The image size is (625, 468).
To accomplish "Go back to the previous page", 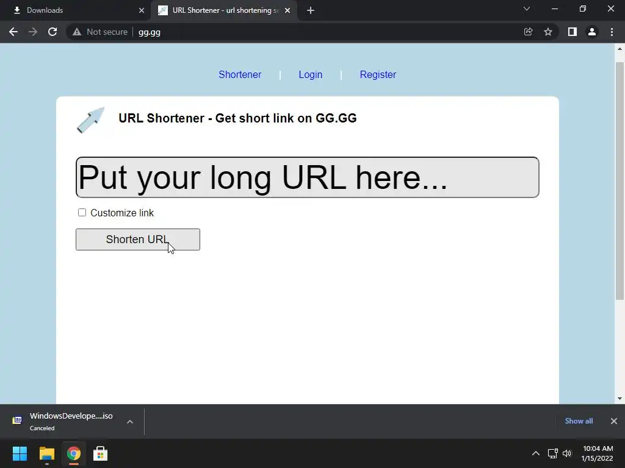I will [13, 32].
